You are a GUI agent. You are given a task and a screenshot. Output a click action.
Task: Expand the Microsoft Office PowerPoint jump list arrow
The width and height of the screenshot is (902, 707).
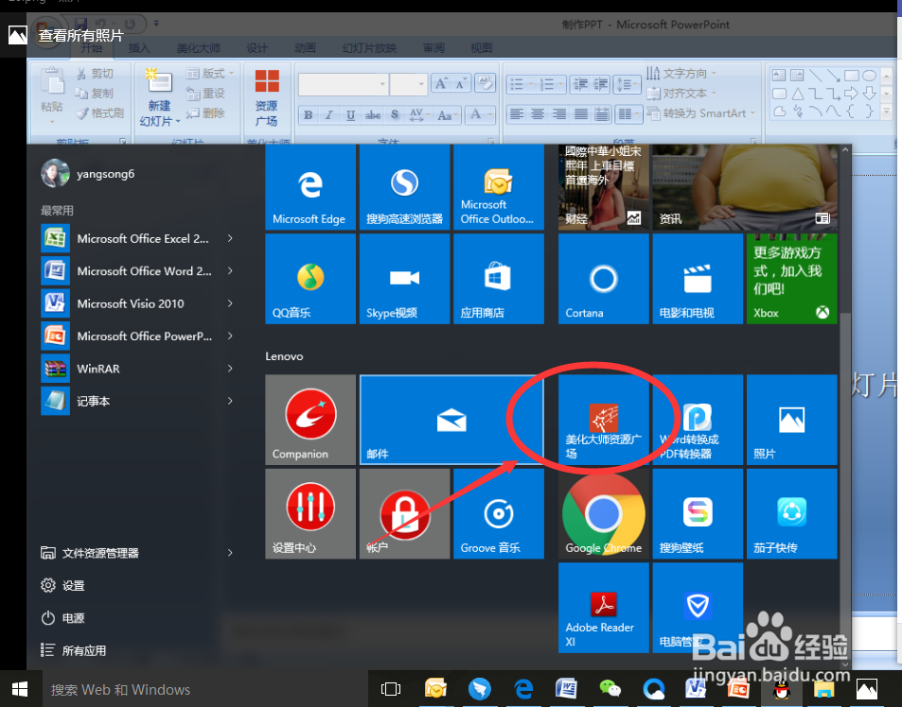click(x=230, y=336)
